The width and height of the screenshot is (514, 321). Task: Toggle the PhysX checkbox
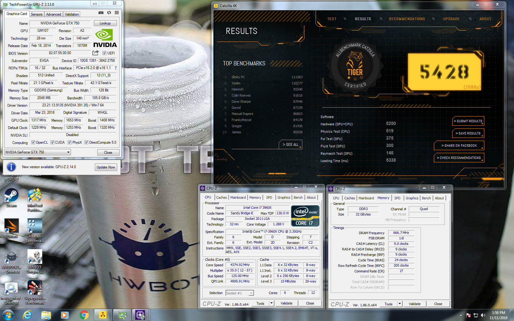click(69, 142)
